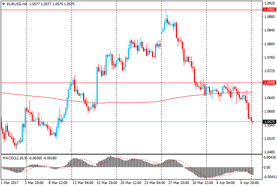Click the 8 Mar 12:00 time label
The image size is (277, 187).
pyautogui.click(x=58, y=183)
